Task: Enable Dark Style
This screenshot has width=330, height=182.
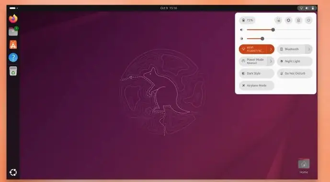Action: [257, 74]
